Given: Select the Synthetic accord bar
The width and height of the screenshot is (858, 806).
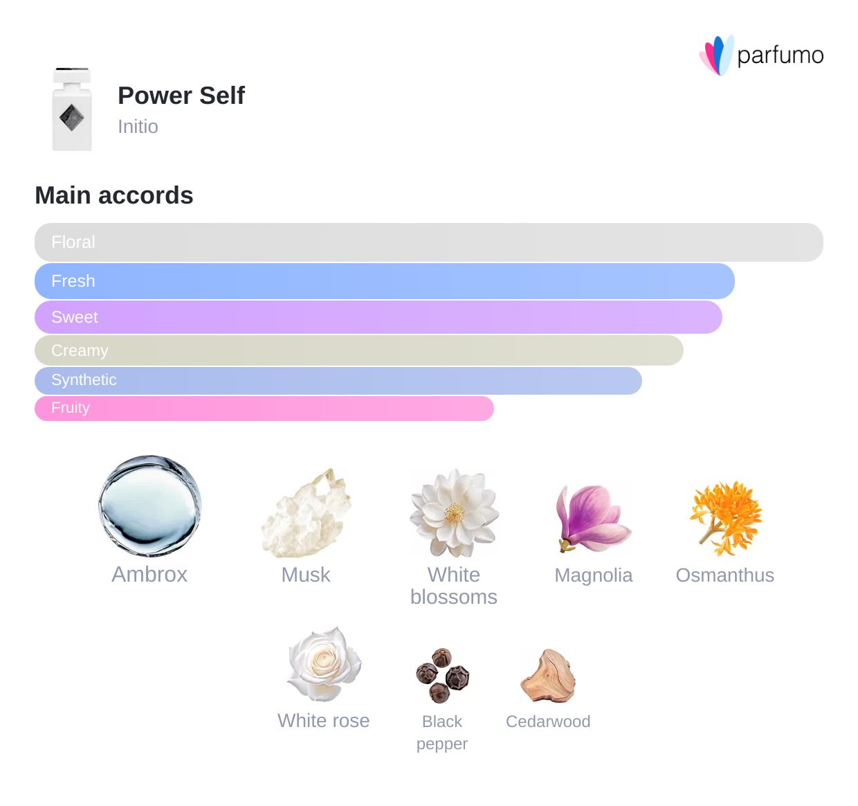Looking at the screenshot, I should point(338,380).
